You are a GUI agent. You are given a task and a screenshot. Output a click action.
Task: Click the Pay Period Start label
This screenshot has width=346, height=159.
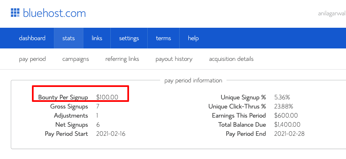[66, 134]
